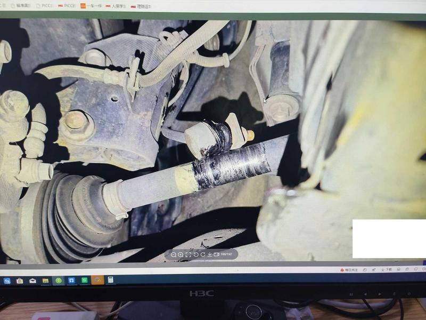Viewport: 426px width, 320px height.
Task: Click the 每日关注 flame button in status bar
Action: tap(349, 270)
